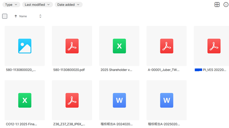Click the 580-1130800020.pdf file name
The height and width of the screenshot is (128, 229).
(x=69, y=70)
